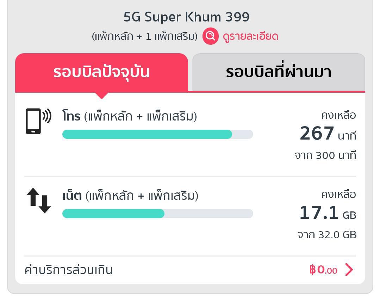Select the รอบบิลที่ผ่านมา tab
This screenshot has width=380, height=302.
point(279,72)
